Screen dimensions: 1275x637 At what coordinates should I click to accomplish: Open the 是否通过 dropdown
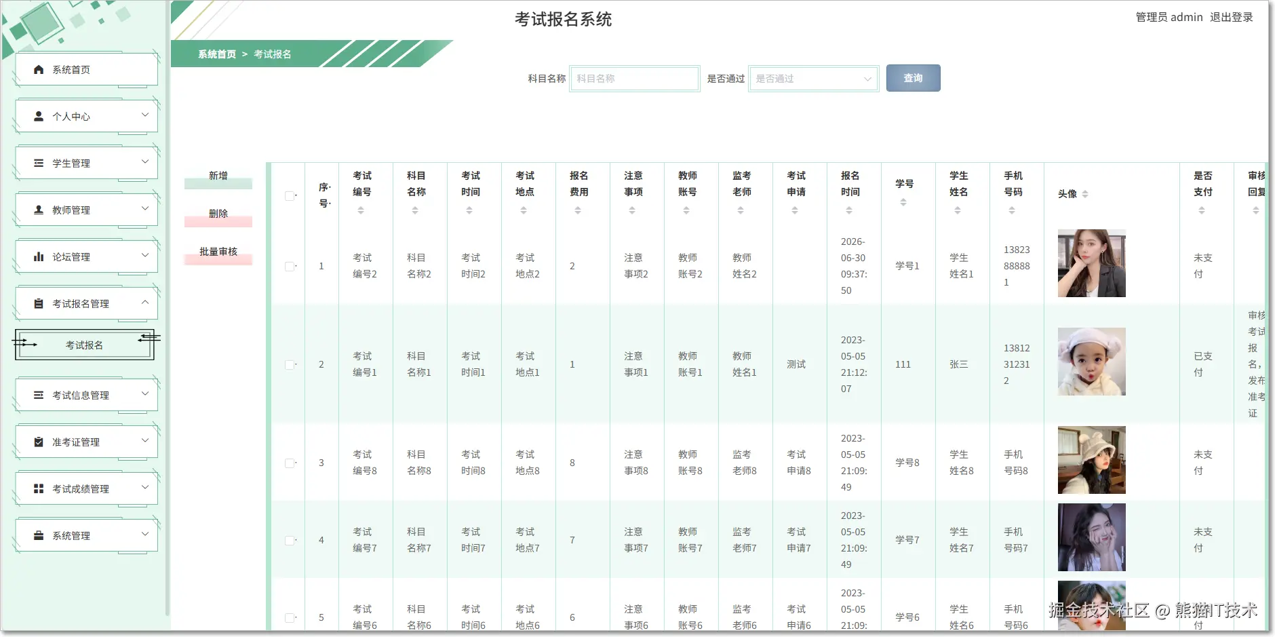click(814, 79)
